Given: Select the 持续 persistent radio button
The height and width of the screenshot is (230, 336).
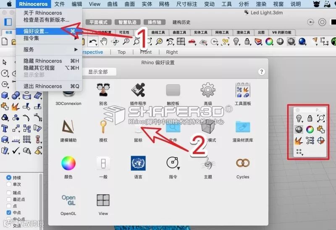Looking at the screenshot, I should click(x=9, y=177).
